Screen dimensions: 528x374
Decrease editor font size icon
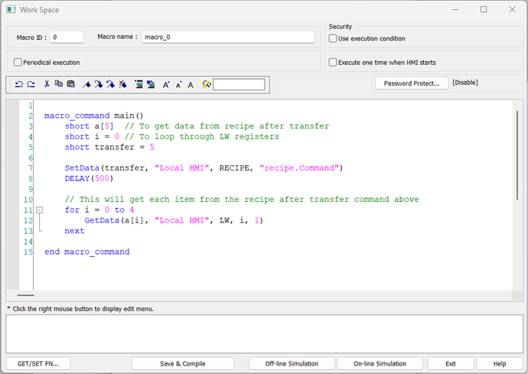(x=178, y=85)
